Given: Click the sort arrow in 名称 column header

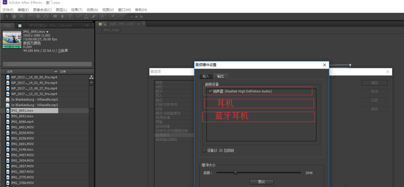Looking at the screenshot, I should [x=56, y=72].
